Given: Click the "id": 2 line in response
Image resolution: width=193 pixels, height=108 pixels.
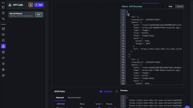Looking at the screenshot, I should tap(135, 60).
